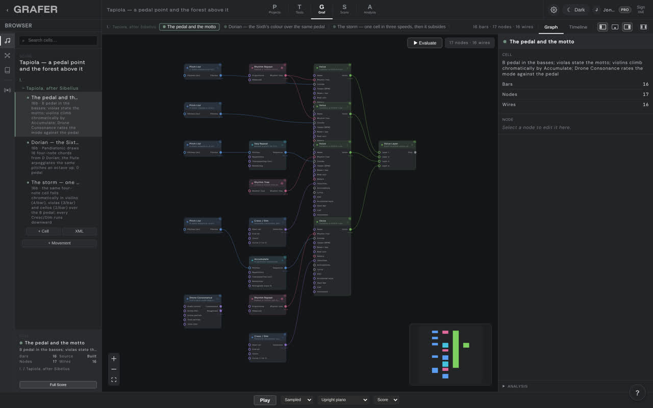Screen dimensions: 653x408
Task: Toggle the Dark theme switch
Action: [576, 10]
